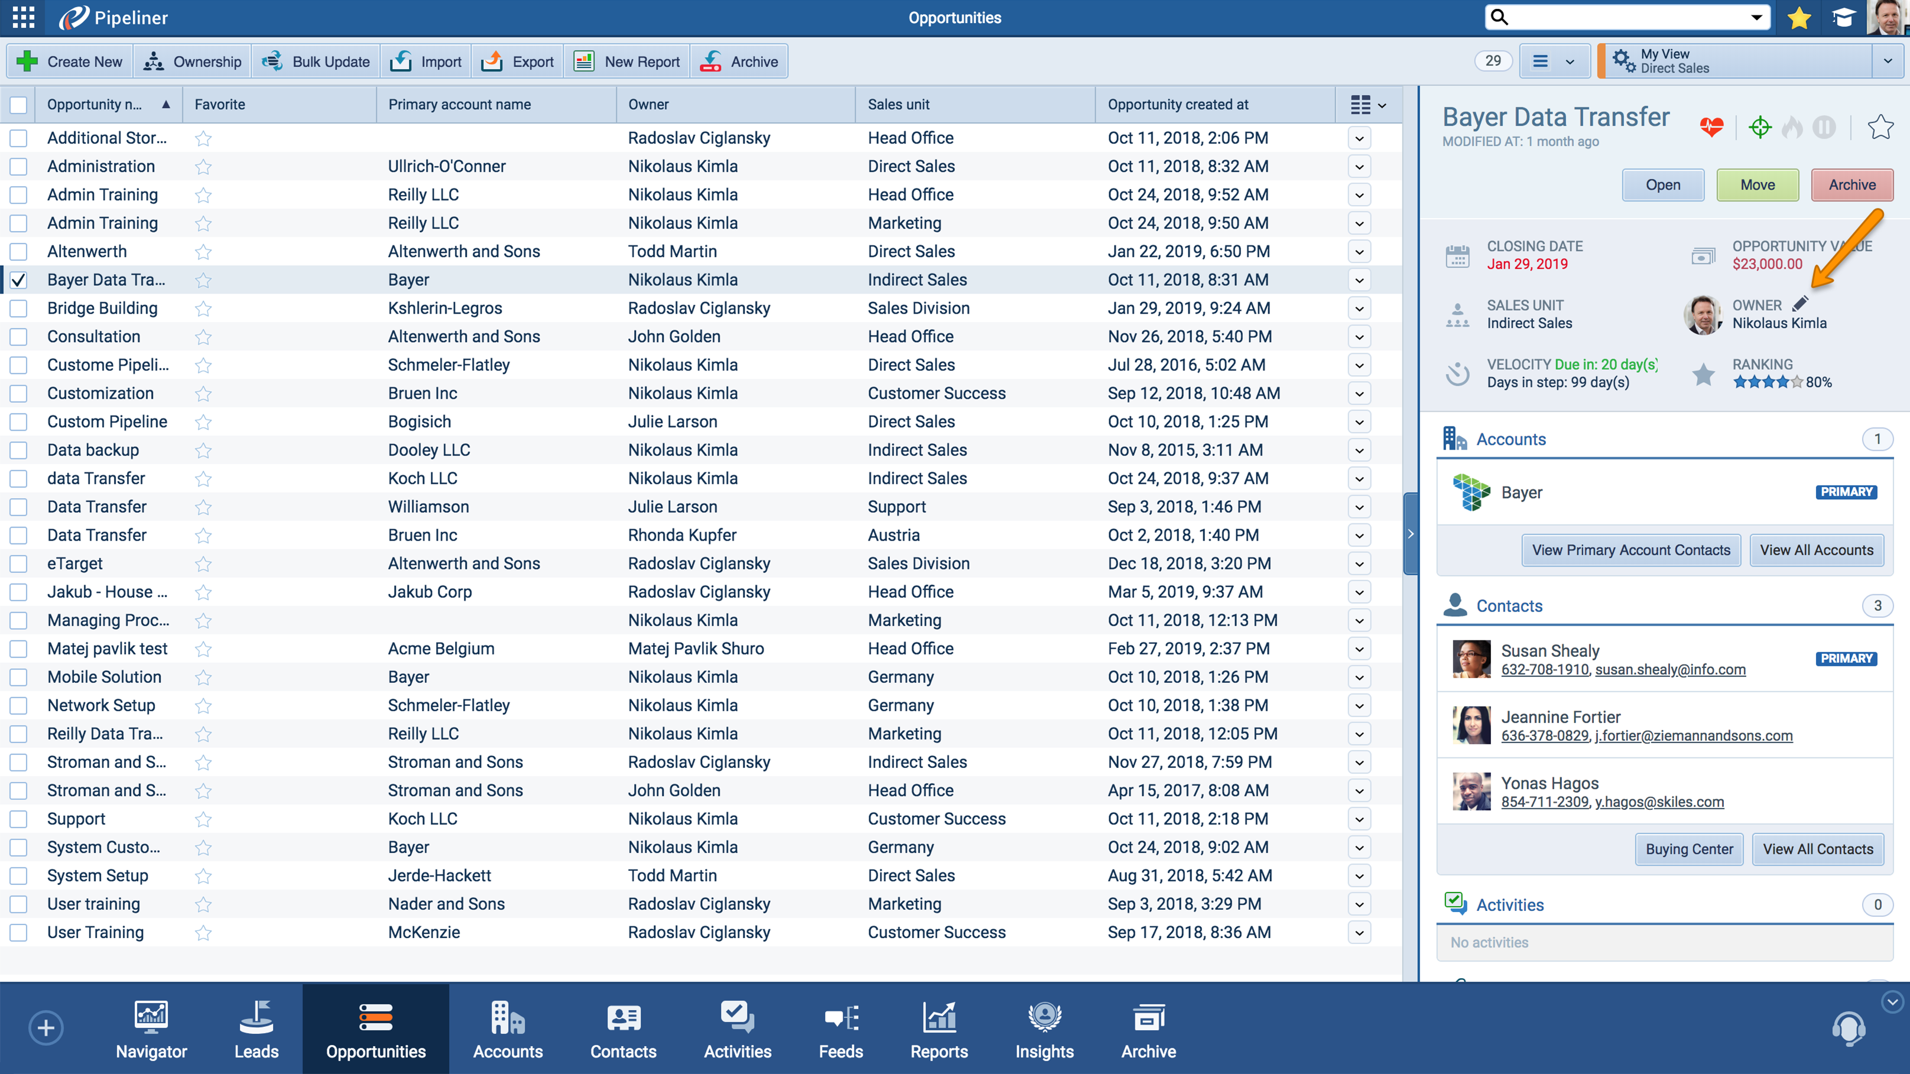Uncheck the Bayer Data Transfer checkbox
Screen dimensions: 1910x1074
click(x=18, y=280)
